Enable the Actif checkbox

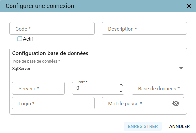[20, 39]
